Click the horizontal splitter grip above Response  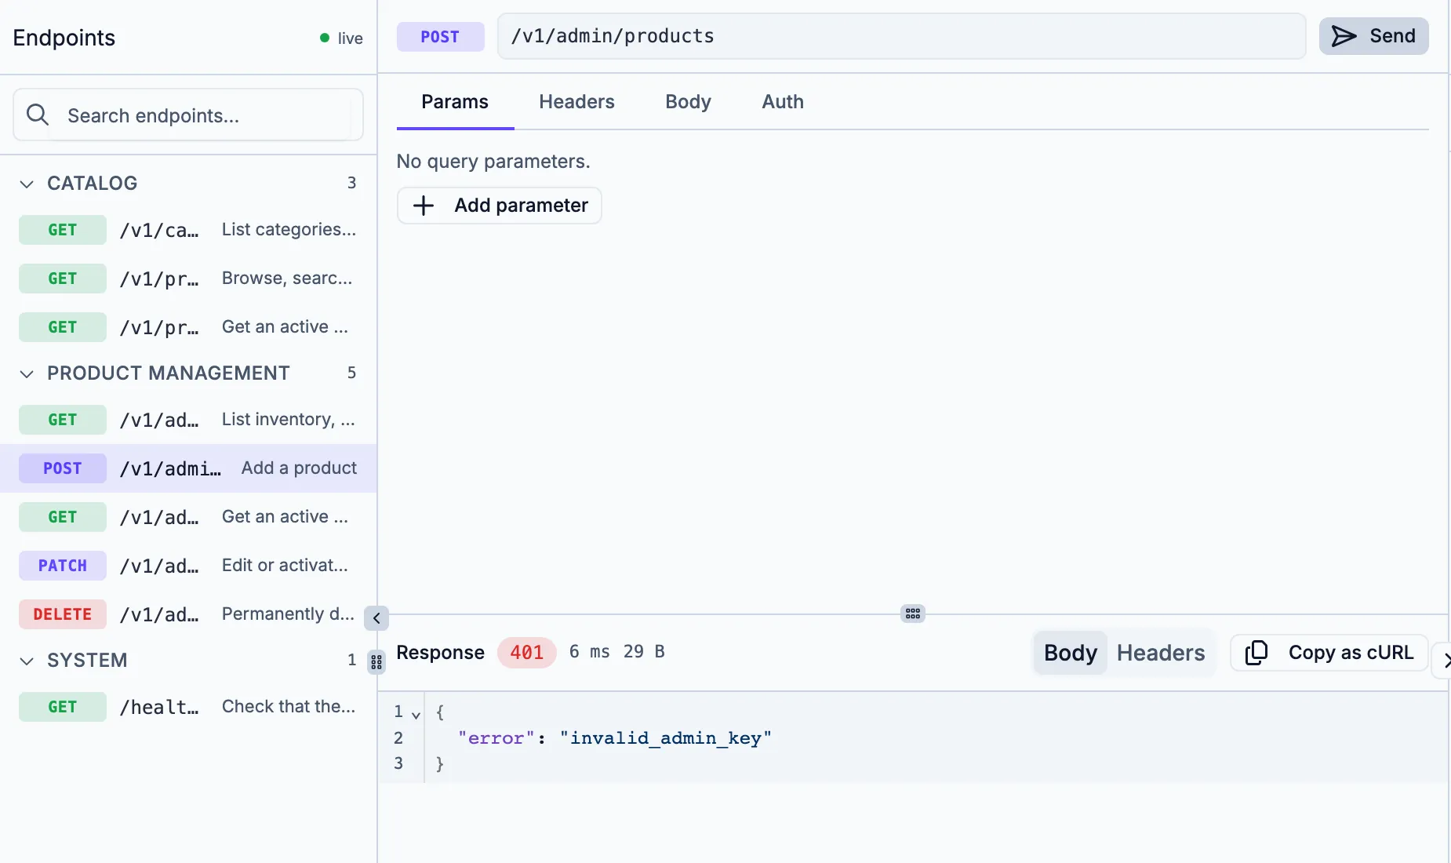click(x=913, y=614)
